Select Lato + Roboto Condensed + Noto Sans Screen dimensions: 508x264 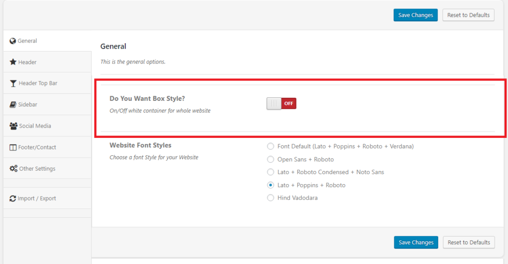pos(270,172)
